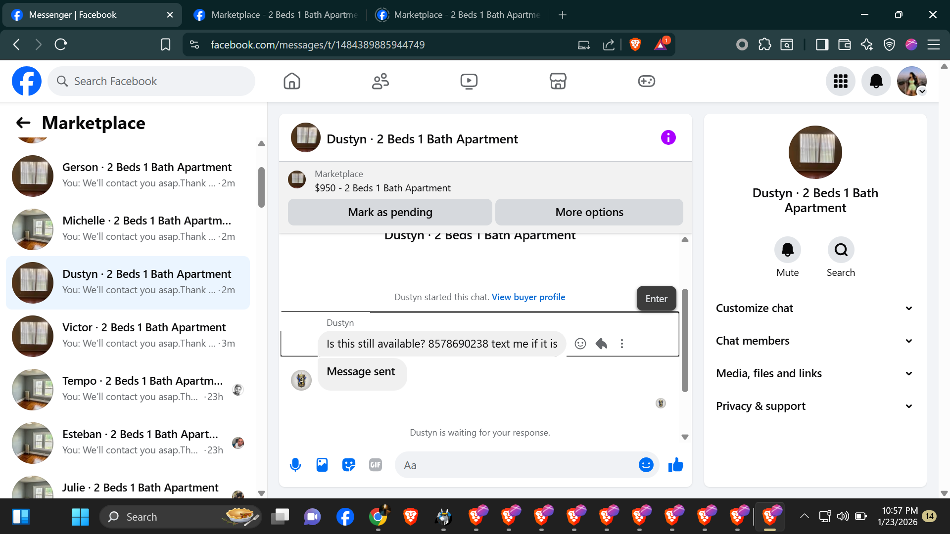
Task: Send a thumbs-up like
Action: coord(675,465)
